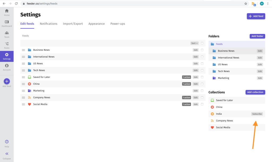Check the China row checkbox
Image resolution: width=272 pixels, height=162 pixels.
click(x=202, y=84)
